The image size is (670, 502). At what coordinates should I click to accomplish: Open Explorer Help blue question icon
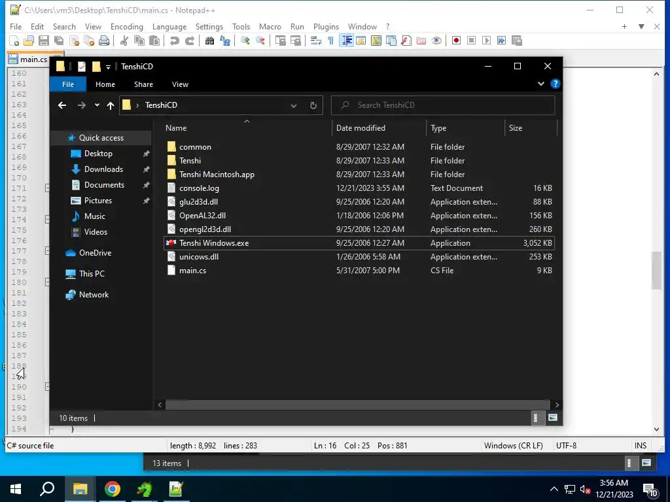(555, 84)
